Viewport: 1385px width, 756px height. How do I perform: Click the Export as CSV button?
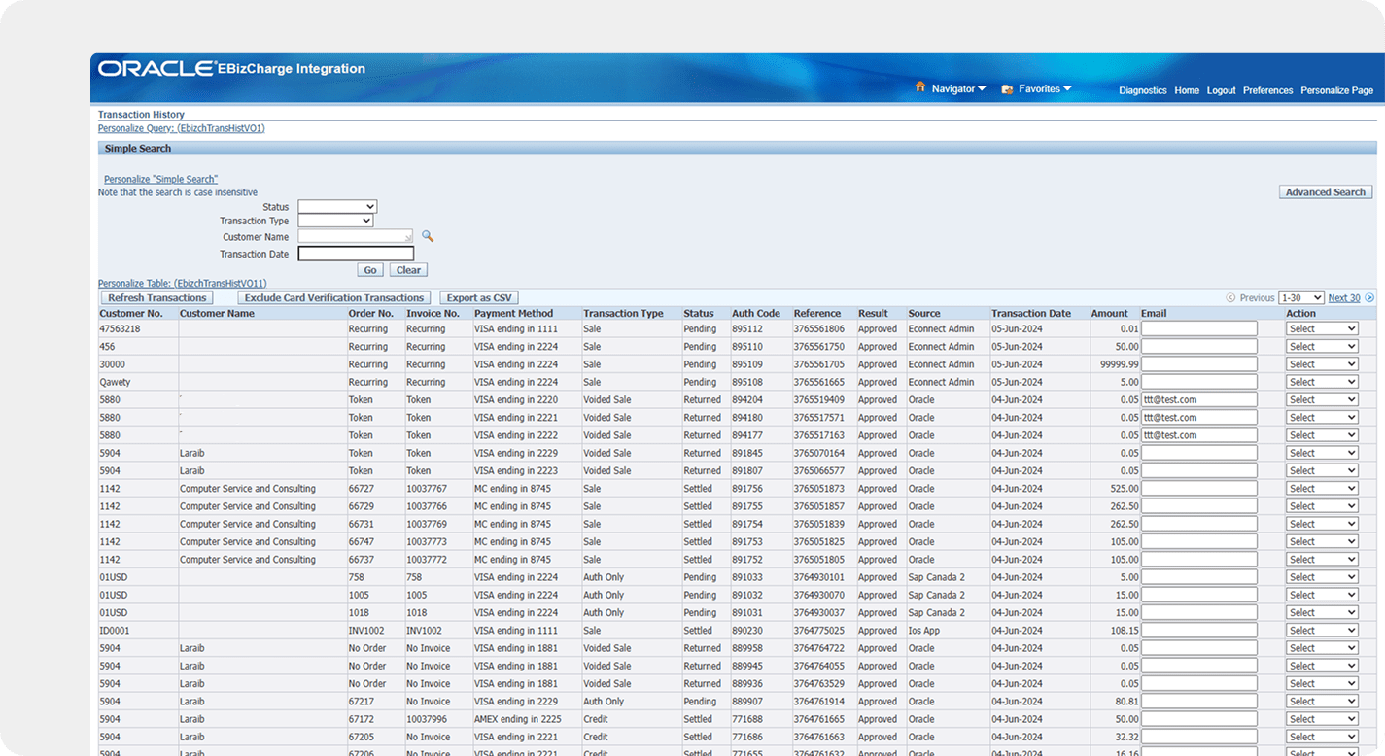pos(479,297)
